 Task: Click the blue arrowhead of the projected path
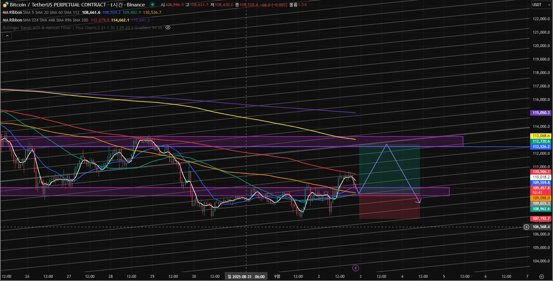point(418,201)
